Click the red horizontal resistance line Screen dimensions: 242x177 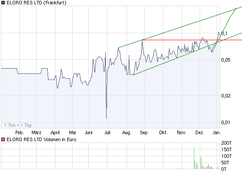tap(192, 40)
